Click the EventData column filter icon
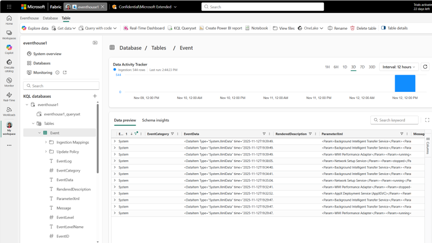This screenshot has width=432, height=243. (x=264, y=134)
